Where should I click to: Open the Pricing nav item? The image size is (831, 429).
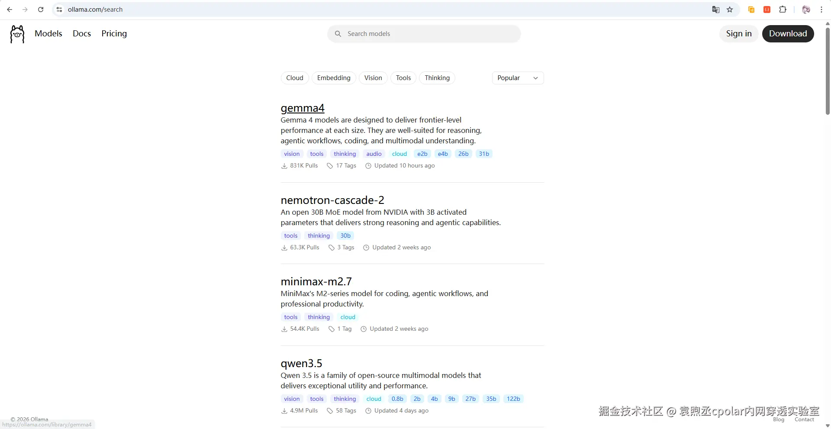click(114, 34)
